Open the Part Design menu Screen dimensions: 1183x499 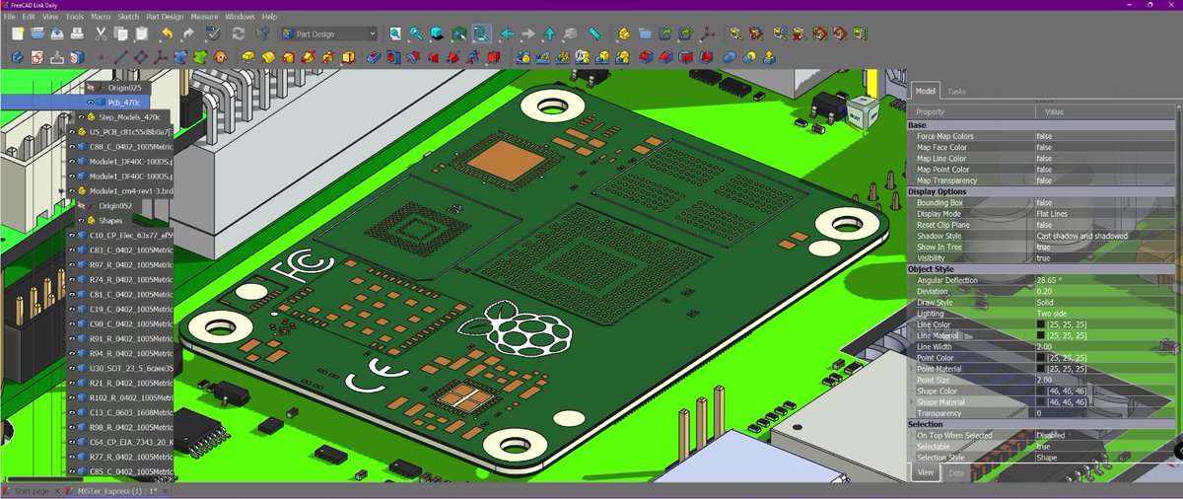[165, 17]
